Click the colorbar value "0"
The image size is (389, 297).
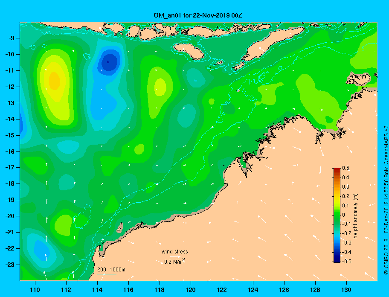point(344,215)
